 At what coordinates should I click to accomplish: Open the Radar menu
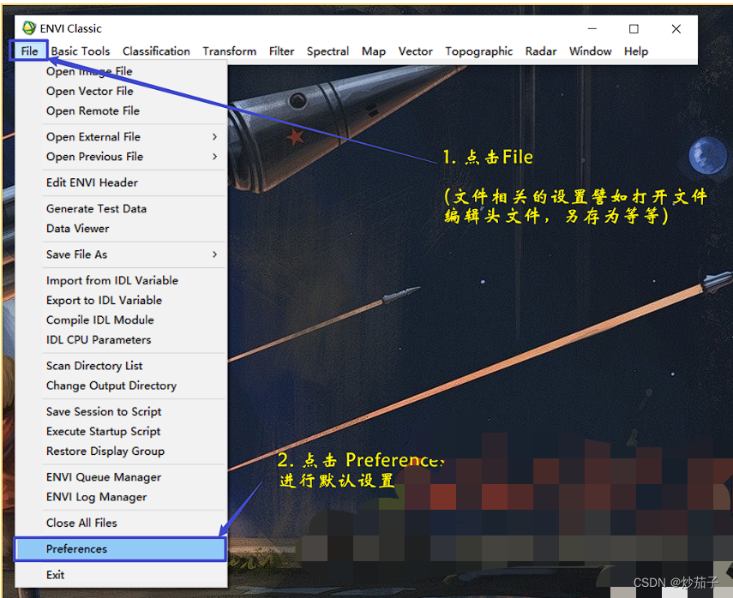pos(541,51)
